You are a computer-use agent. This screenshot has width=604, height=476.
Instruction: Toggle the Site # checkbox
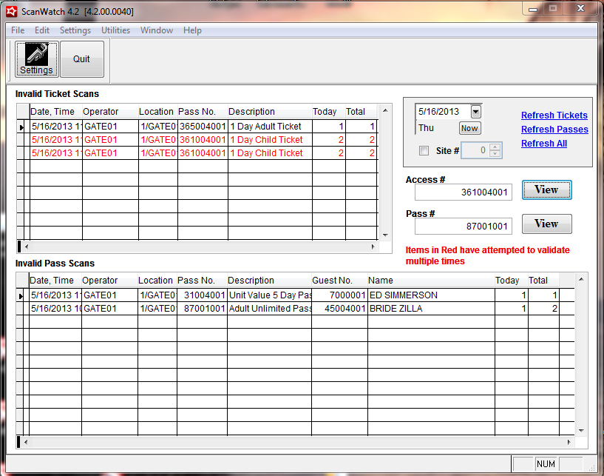click(424, 151)
